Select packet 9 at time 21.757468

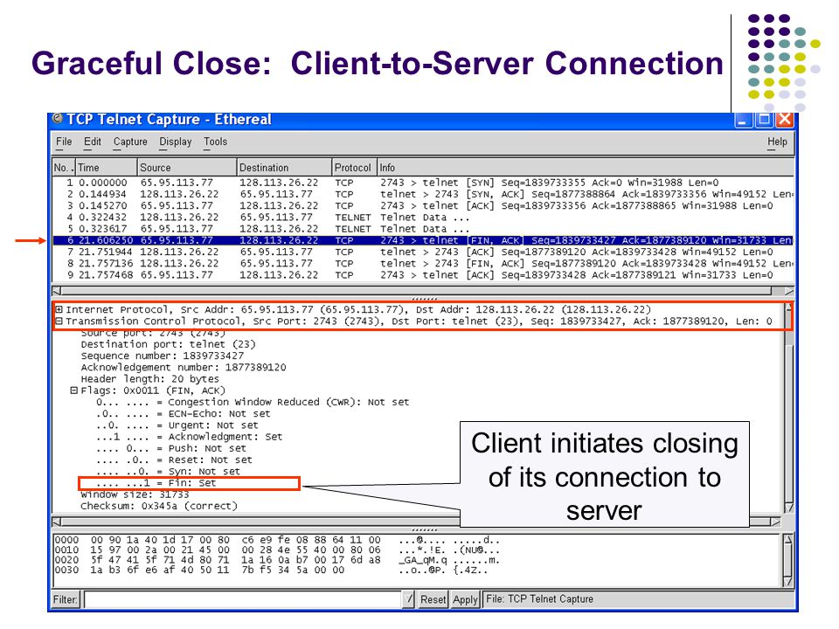pyautogui.click(x=423, y=275)
